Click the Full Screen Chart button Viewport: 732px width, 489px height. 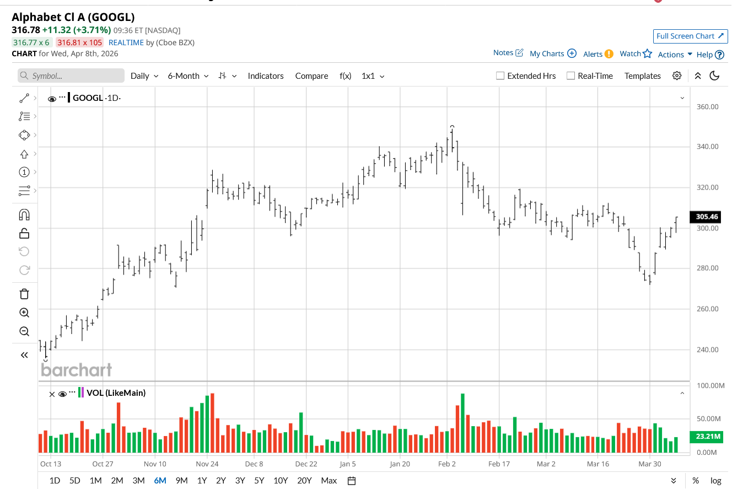tap(689, 36)
